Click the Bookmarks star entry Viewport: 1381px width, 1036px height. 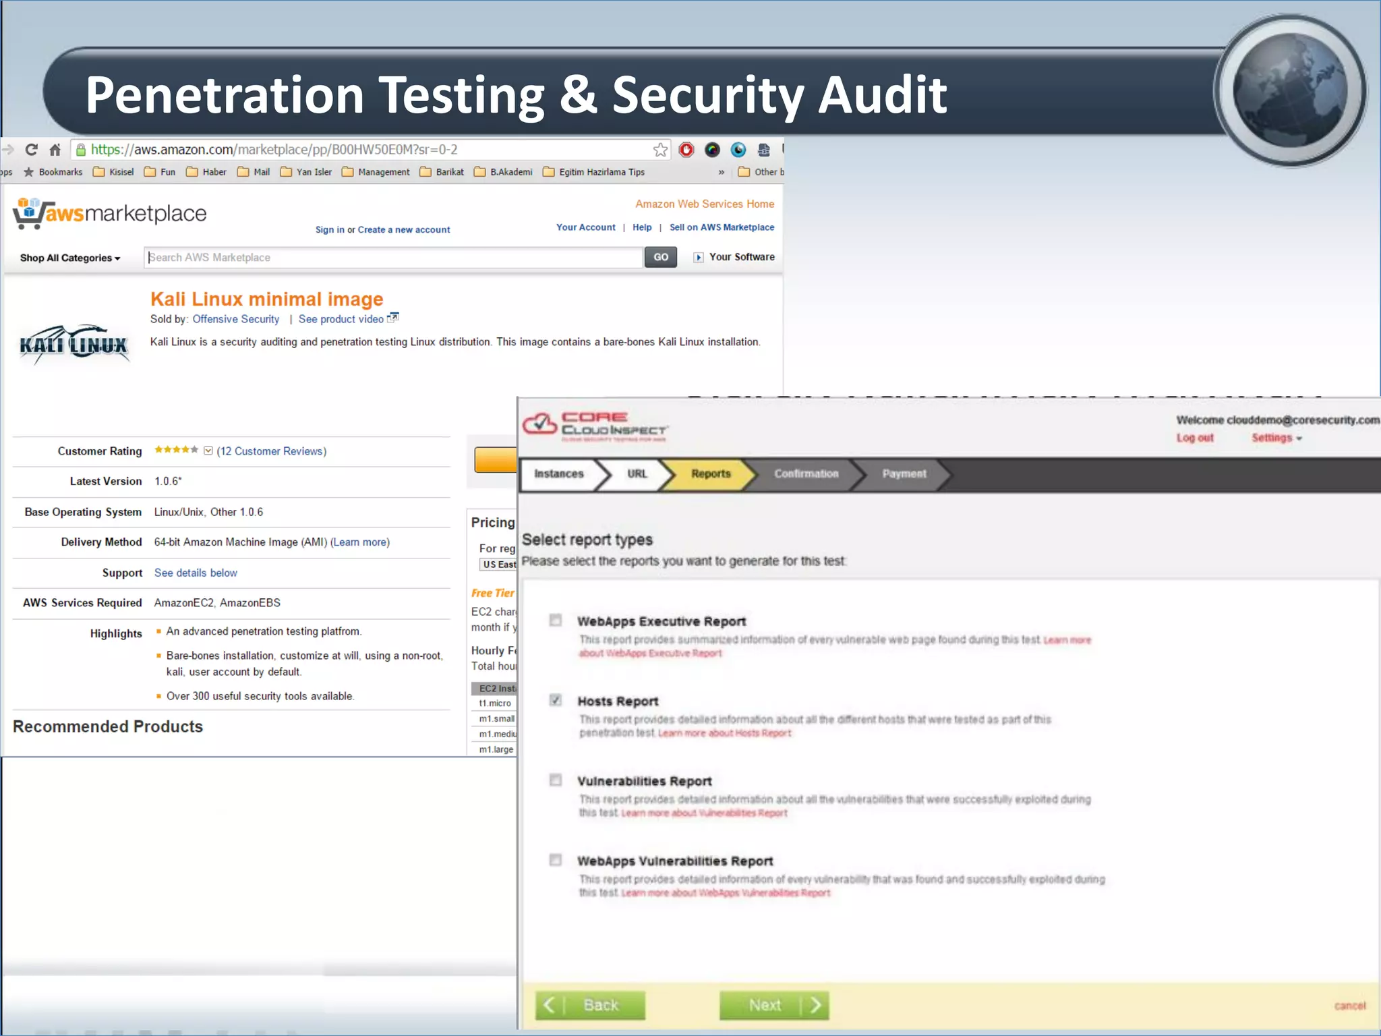tap(53, 172)
